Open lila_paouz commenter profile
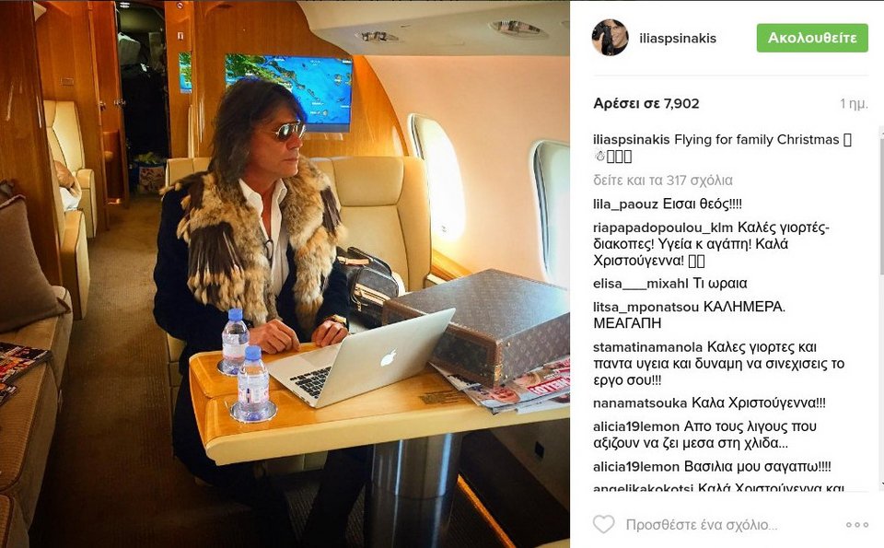The width and height of the screenshot is (884, 548). 625,204
